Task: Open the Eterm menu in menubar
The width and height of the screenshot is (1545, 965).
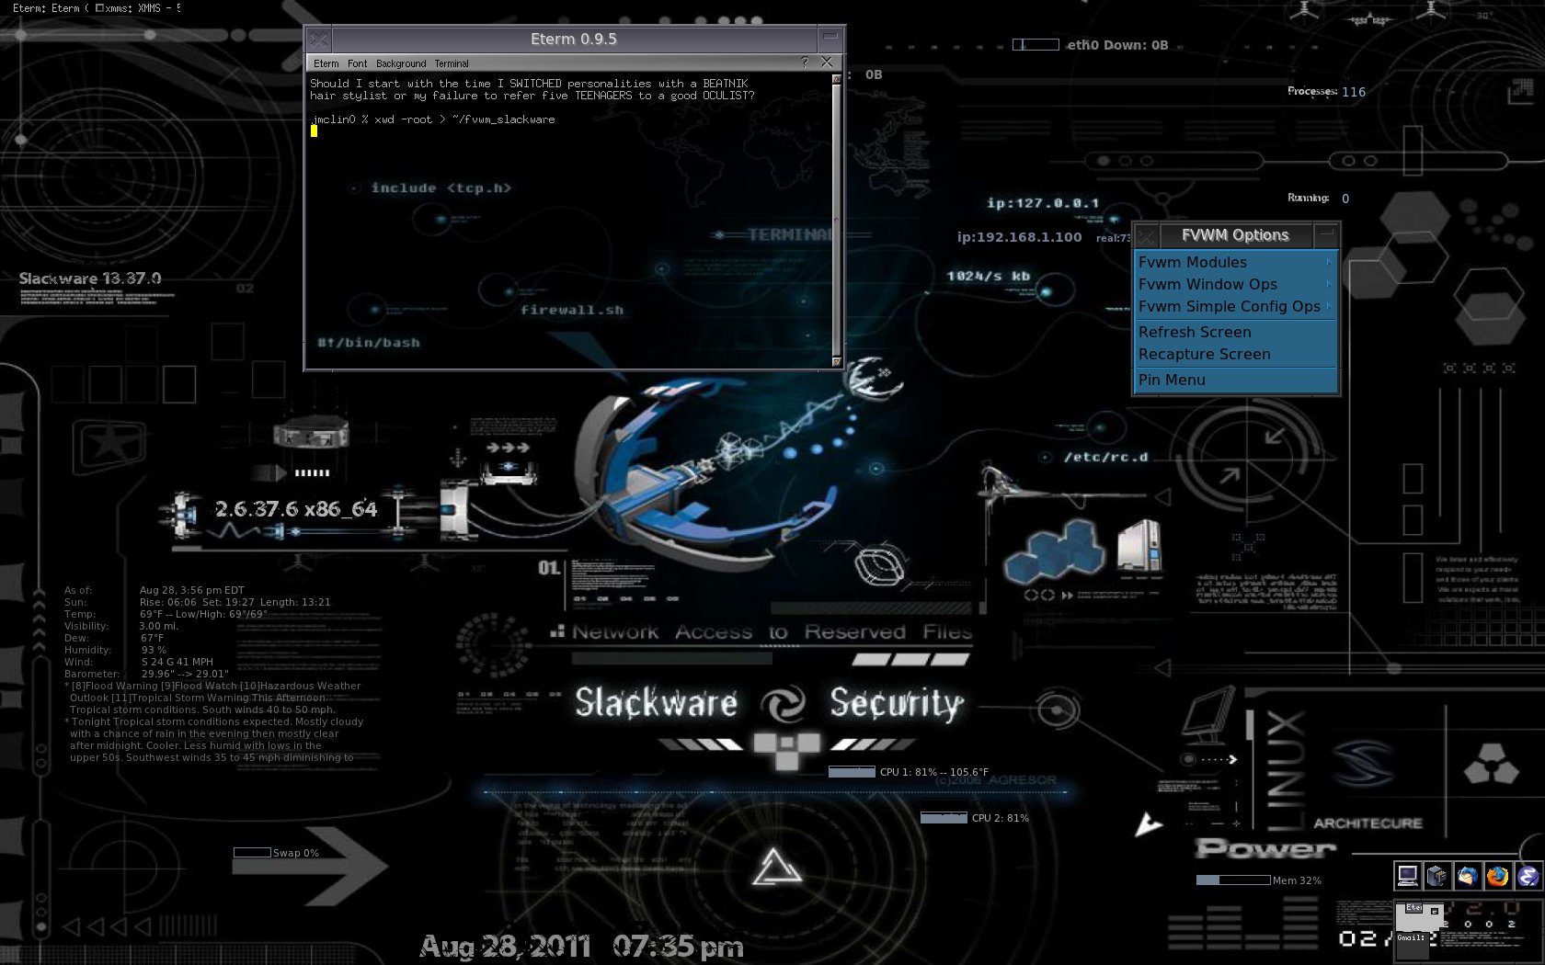Action: pos(326,63)
